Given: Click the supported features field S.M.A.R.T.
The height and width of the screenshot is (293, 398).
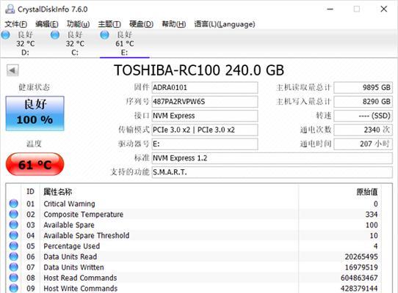Looking at the screenshot, I should point(272,172).
